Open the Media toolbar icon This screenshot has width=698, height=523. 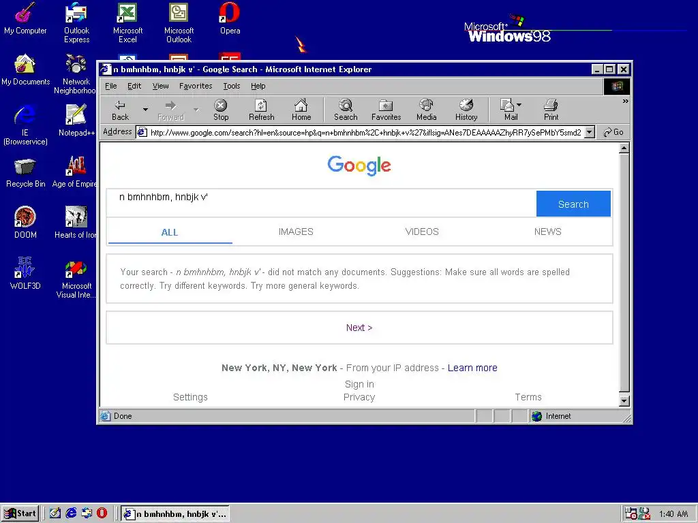[426, 110]
